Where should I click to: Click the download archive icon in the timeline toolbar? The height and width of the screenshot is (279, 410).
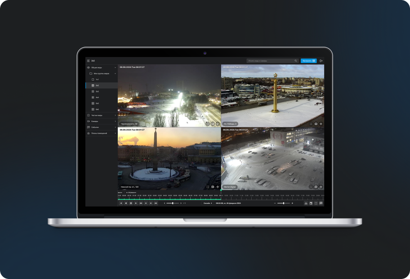click(306, 203)
